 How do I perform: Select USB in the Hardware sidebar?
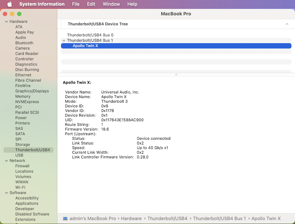(x=19, y=156)
